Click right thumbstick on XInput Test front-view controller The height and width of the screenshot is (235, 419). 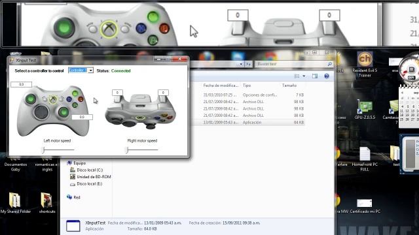pyautogui.click(x=64, y=112)
